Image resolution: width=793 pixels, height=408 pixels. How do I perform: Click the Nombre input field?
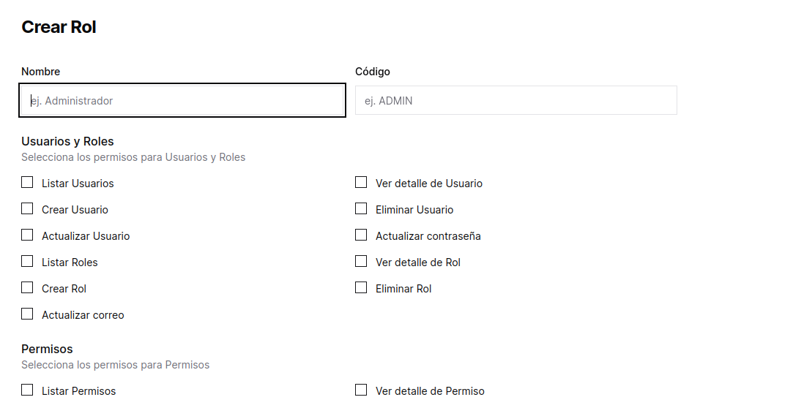(x=182, y=100)
